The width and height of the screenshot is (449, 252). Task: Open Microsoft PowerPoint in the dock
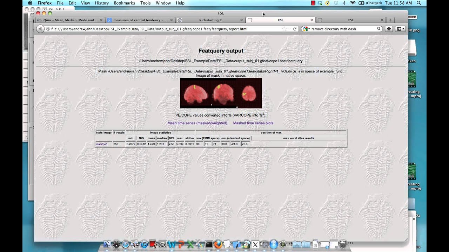pos(181,244)
